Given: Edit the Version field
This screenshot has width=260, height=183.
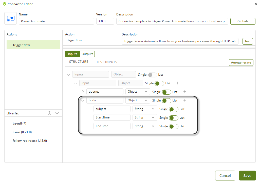Looking at the screenshot, I should coord(105,21).
